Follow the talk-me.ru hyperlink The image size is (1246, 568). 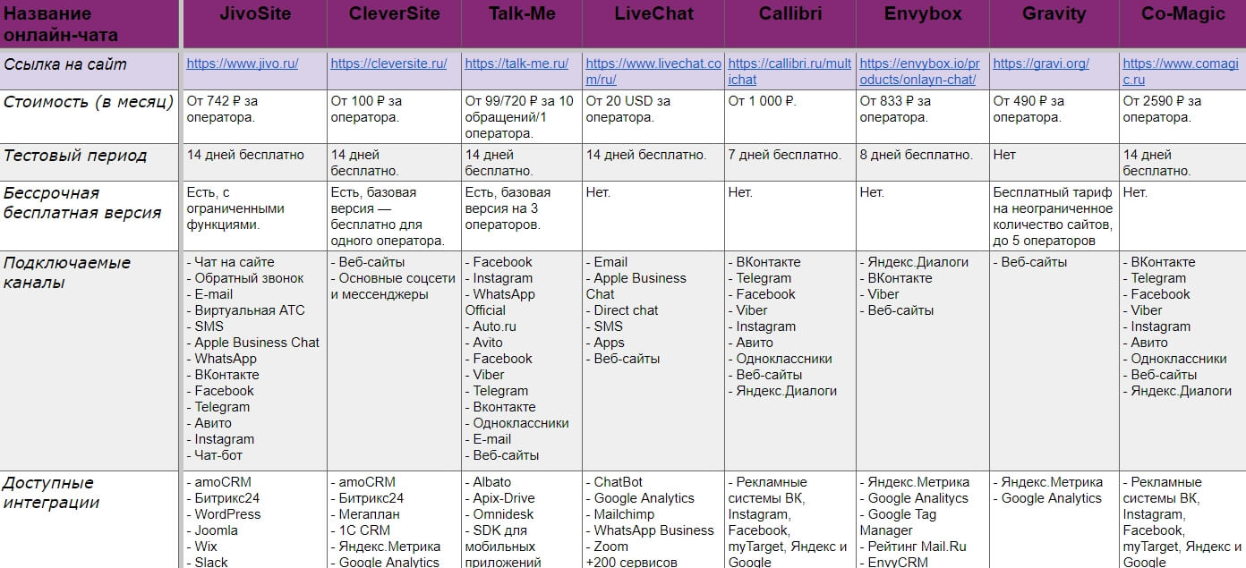click(x=516, y=64)
